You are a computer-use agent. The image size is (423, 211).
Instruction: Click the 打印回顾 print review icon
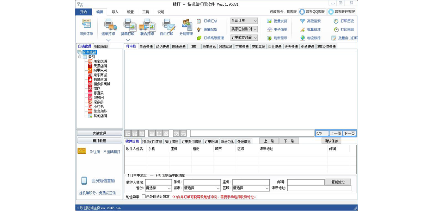pos(336,30)
